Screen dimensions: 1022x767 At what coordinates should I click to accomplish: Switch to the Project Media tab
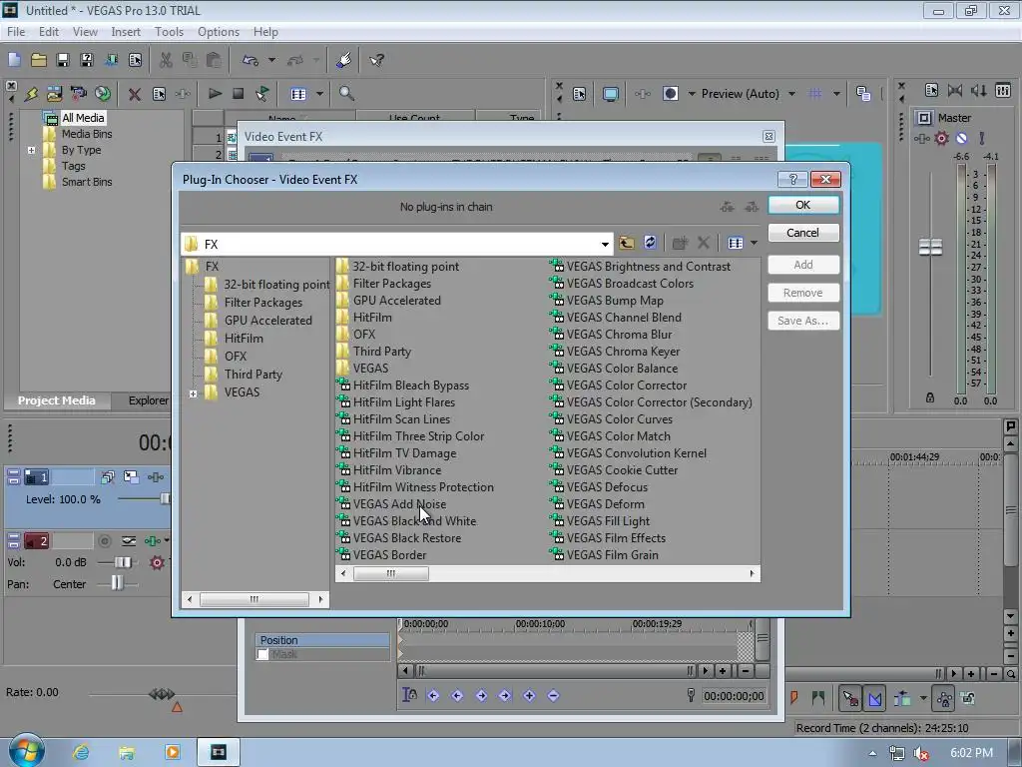coord(56,400)
